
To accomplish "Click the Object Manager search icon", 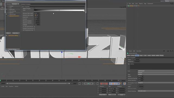I will coord(171,4).
